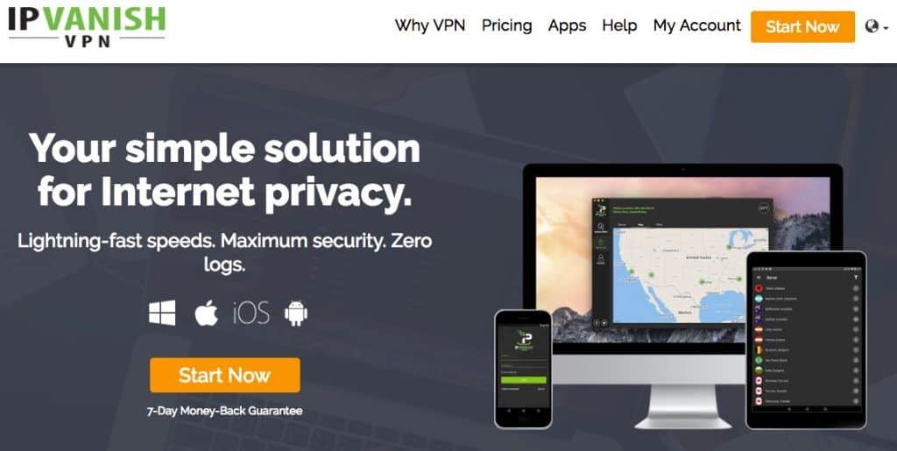
Task: Click the tablet server list image
Action: coord(806,340)
